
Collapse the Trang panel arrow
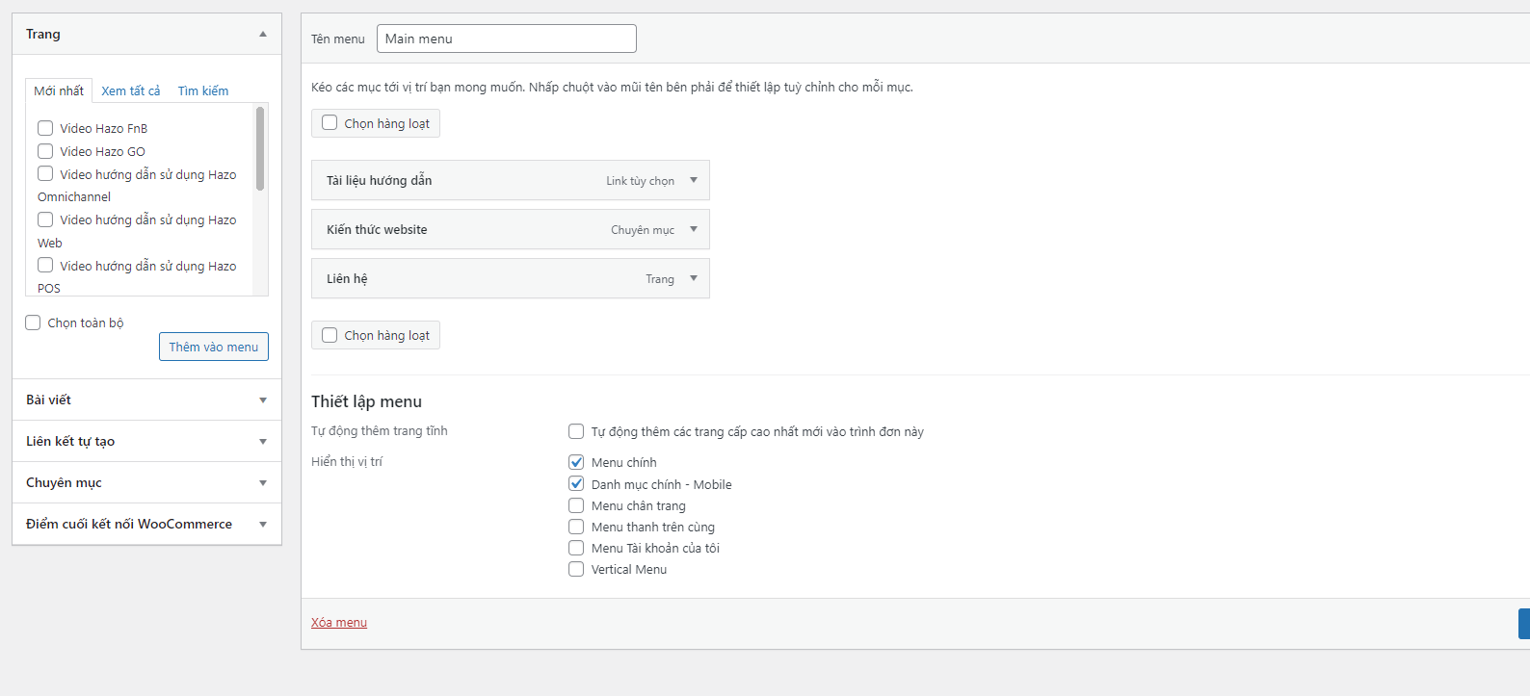(x=263, y=34)
